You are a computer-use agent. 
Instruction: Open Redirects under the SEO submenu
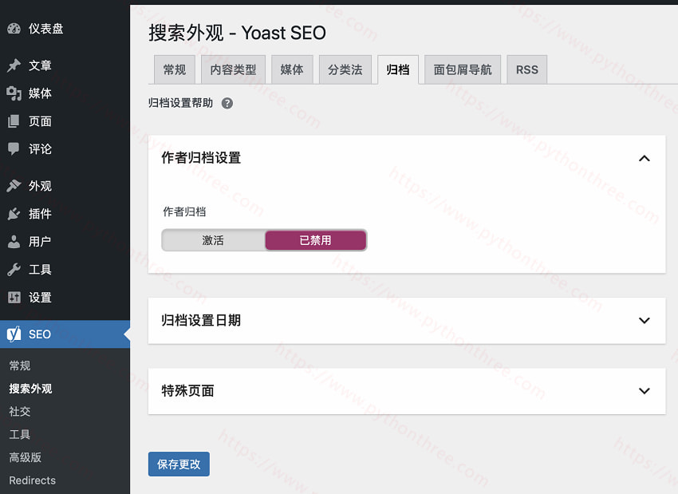[33, 480]
